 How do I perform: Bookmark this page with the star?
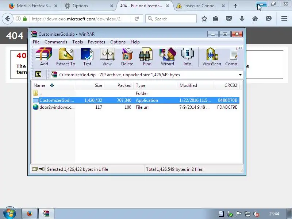point(204,19)
